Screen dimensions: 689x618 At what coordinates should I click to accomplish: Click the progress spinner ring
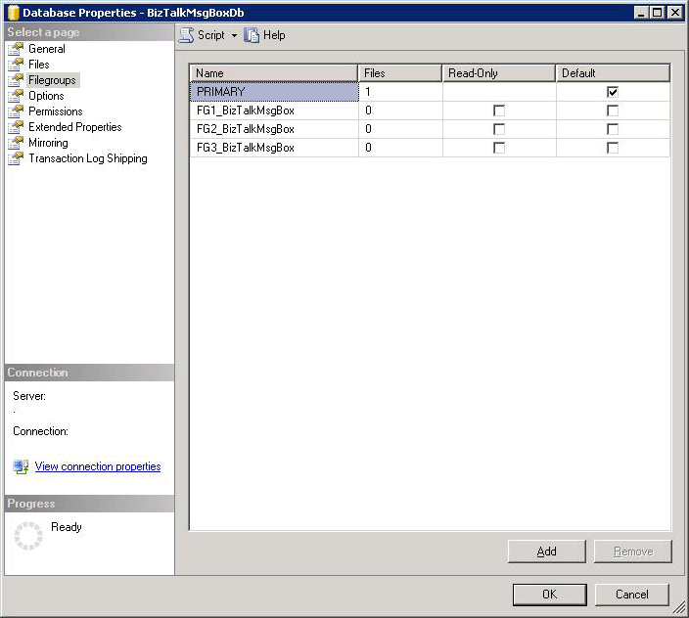28,536
